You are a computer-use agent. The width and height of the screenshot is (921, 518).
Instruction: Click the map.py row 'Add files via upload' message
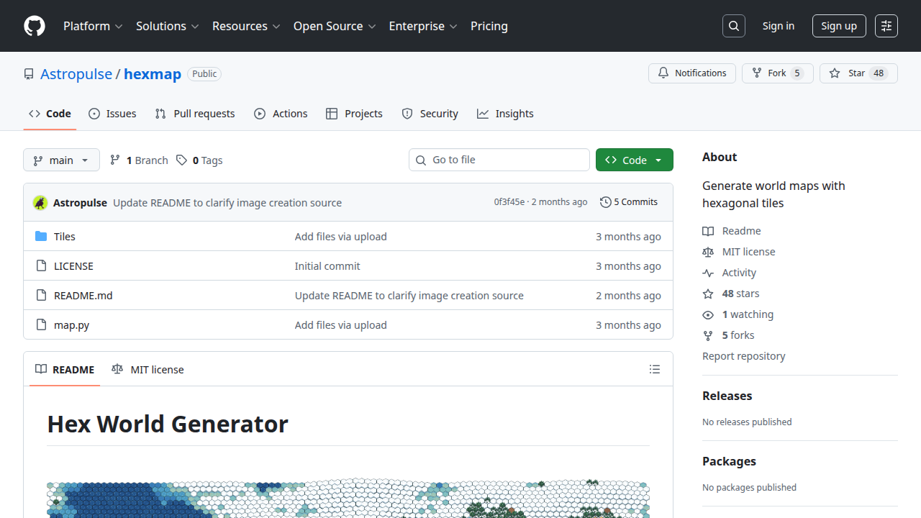(x=341, y=325)
